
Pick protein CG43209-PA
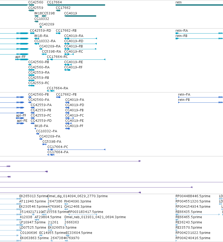[x=50, y=136]
